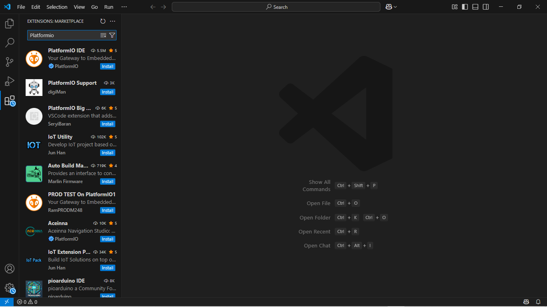Install the Aceinna extension

108,239
